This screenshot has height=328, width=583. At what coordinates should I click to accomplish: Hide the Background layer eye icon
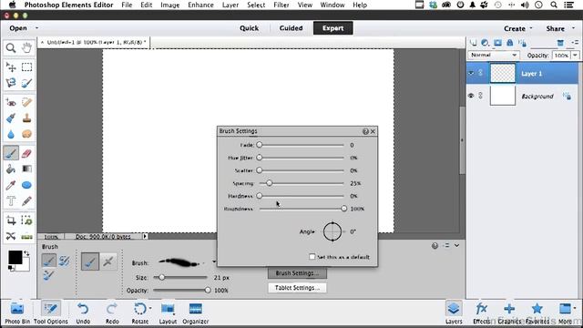471,96
